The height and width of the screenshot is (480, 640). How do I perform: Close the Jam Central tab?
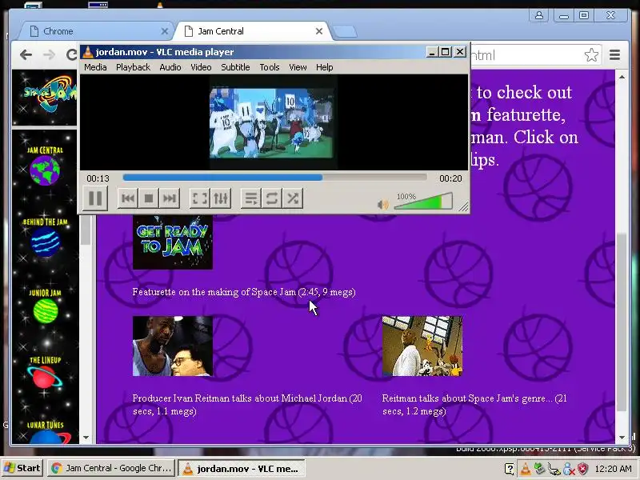coord(319,31)
